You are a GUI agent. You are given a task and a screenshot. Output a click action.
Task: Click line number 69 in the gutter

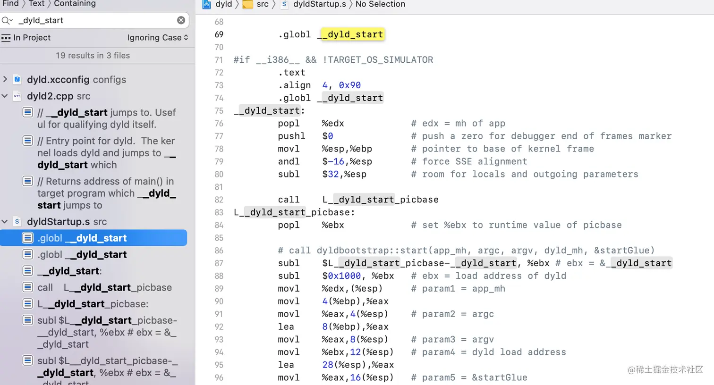coord(219,34)
